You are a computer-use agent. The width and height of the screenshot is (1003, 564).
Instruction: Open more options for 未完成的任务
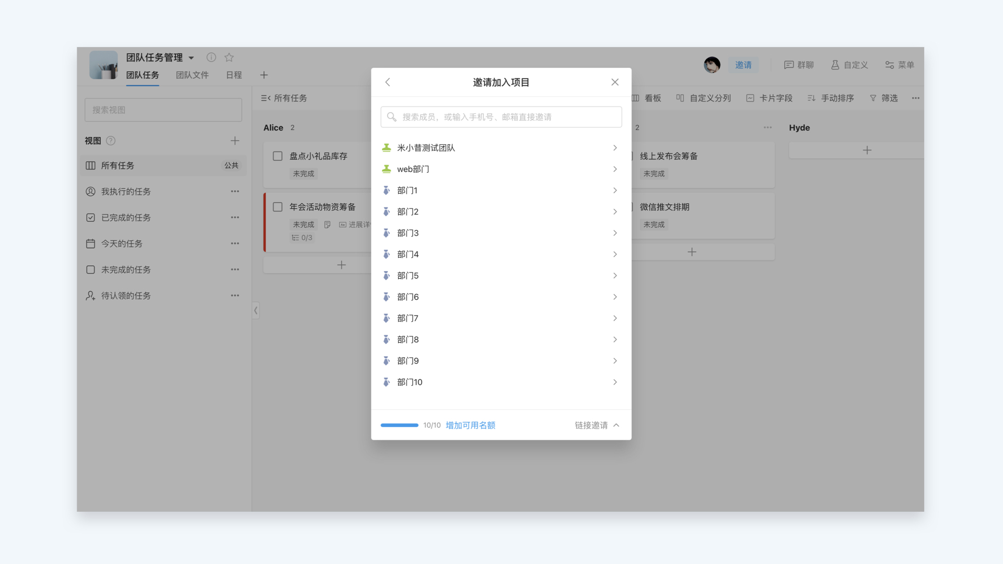click(235, 269)
